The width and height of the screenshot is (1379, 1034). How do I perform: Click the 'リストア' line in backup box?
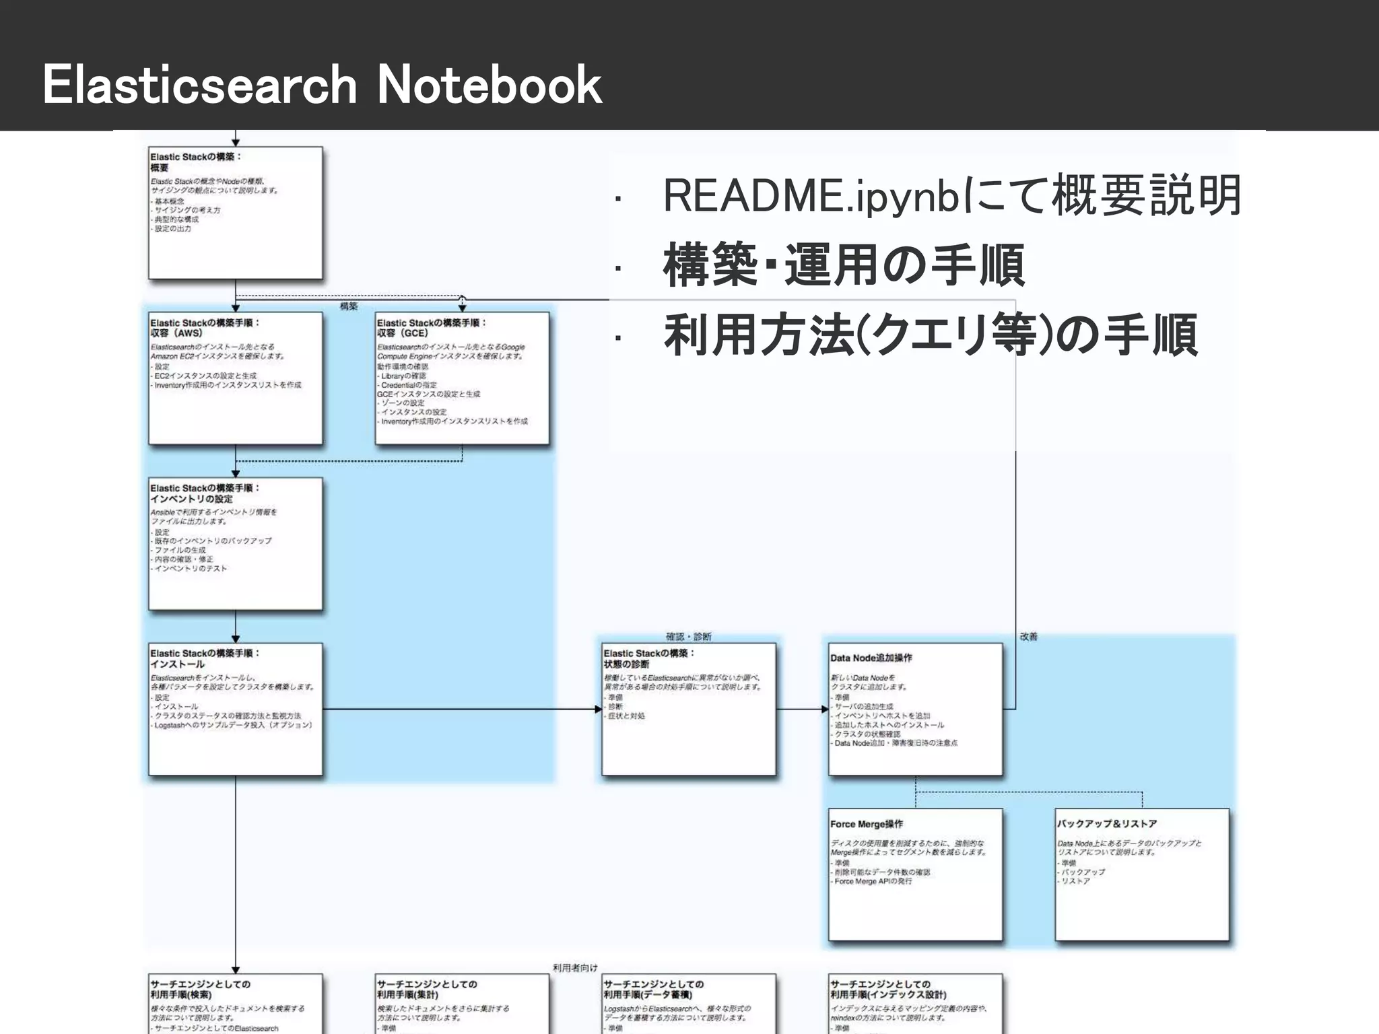coord(1074,881)
